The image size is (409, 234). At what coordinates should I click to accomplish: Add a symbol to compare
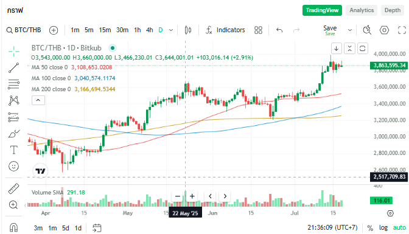(54, 30)
